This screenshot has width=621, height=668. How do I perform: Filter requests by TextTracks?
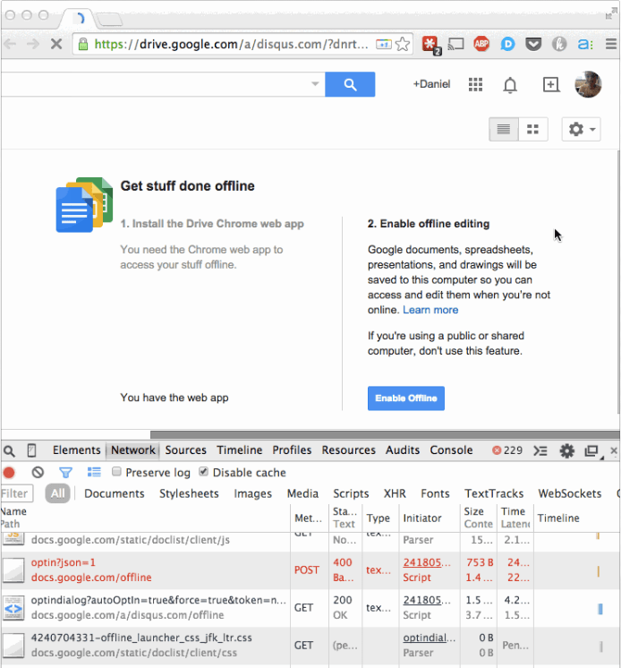point(494,493)
